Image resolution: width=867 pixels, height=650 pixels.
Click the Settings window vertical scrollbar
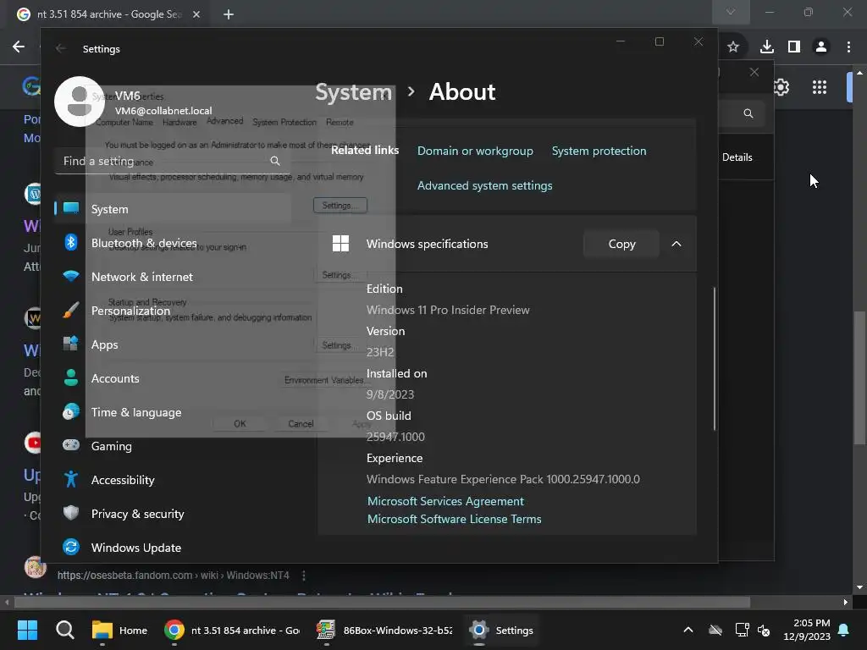pyautogui.click(x=715, y=358)
